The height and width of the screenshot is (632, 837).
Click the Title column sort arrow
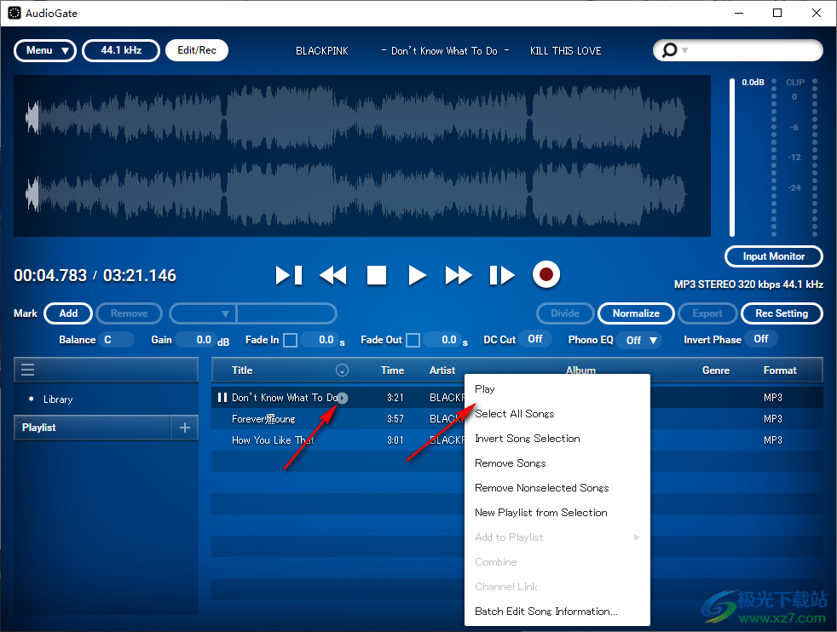[343, 370]
